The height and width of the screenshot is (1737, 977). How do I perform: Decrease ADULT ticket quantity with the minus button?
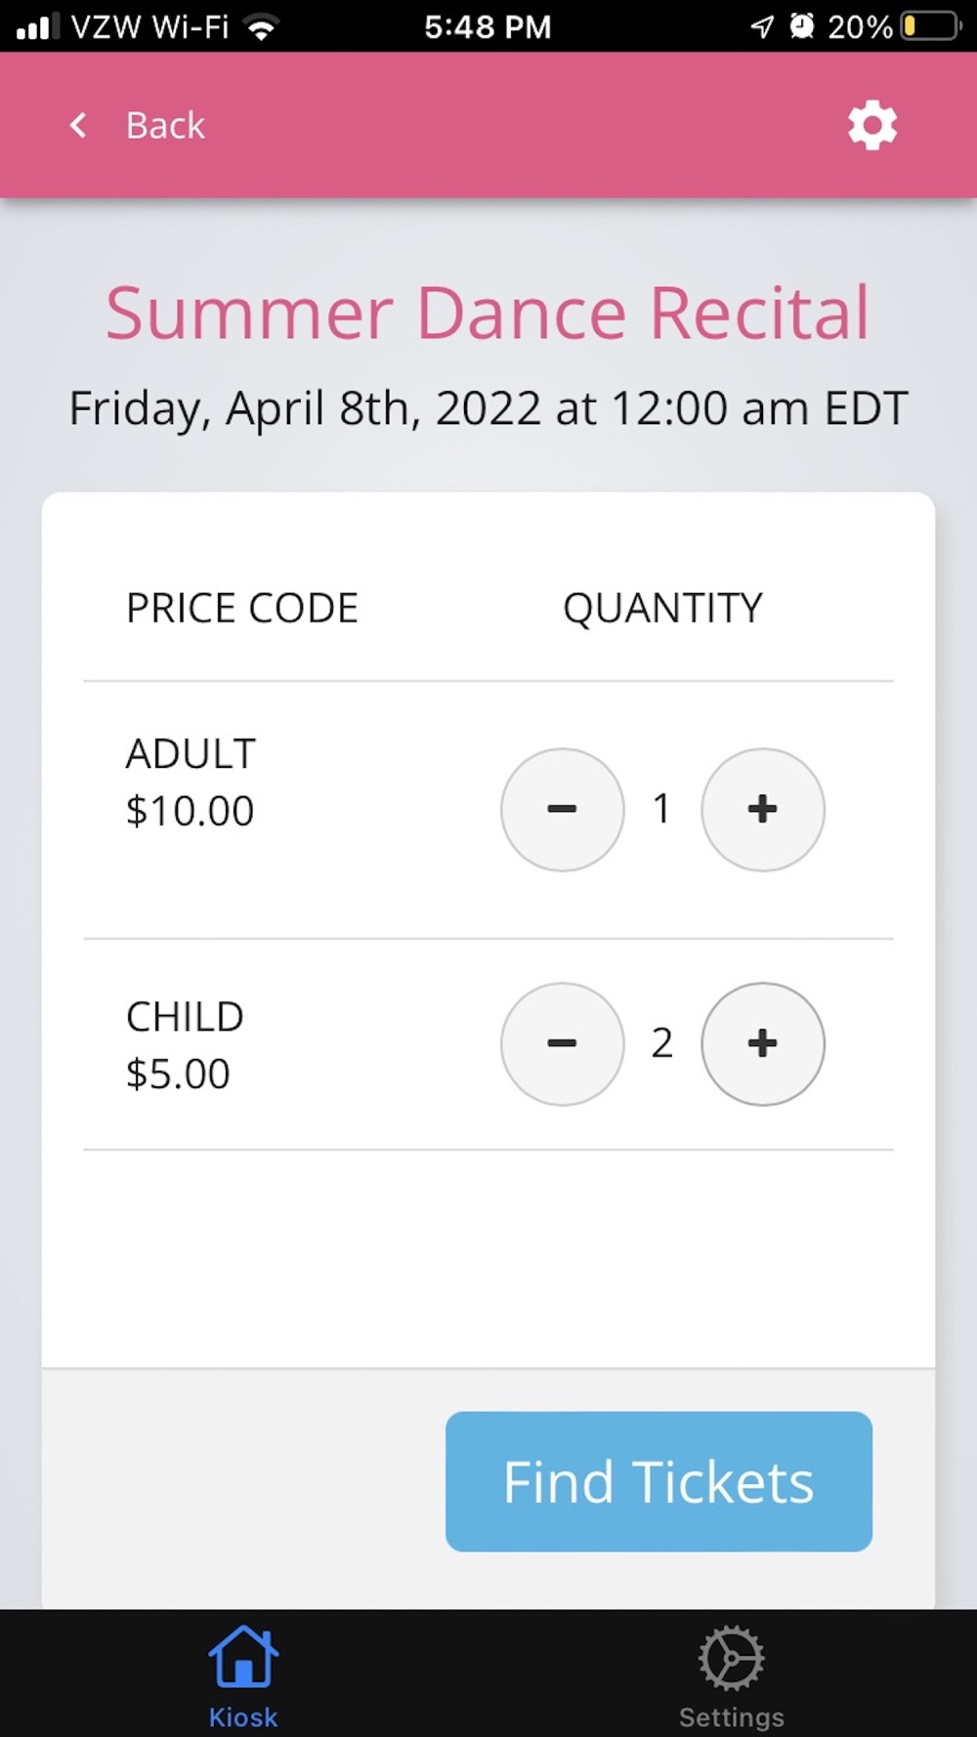coord(562,809)
